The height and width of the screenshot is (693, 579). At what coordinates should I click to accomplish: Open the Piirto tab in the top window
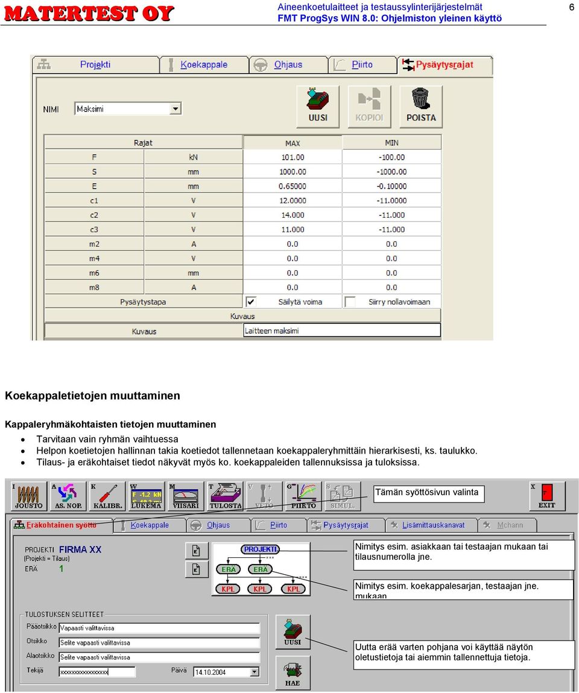(362, 65)
